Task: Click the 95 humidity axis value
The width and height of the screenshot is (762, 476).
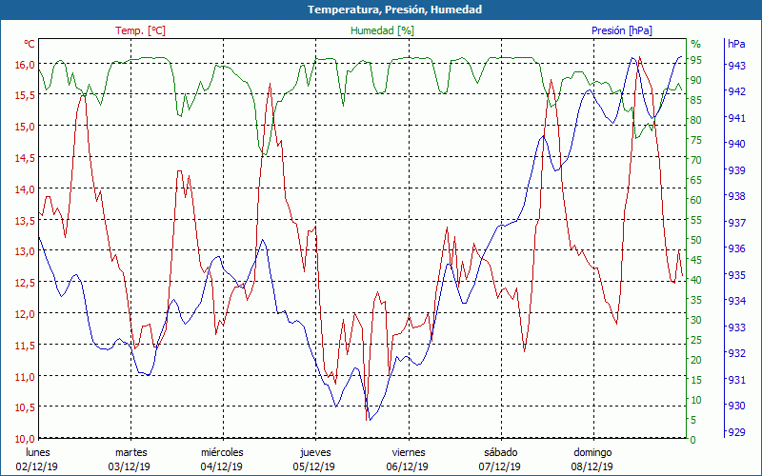Action: 696,60
